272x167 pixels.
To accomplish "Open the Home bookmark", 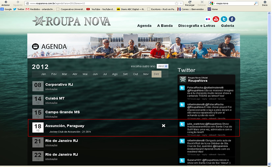I will coord(213,9).
